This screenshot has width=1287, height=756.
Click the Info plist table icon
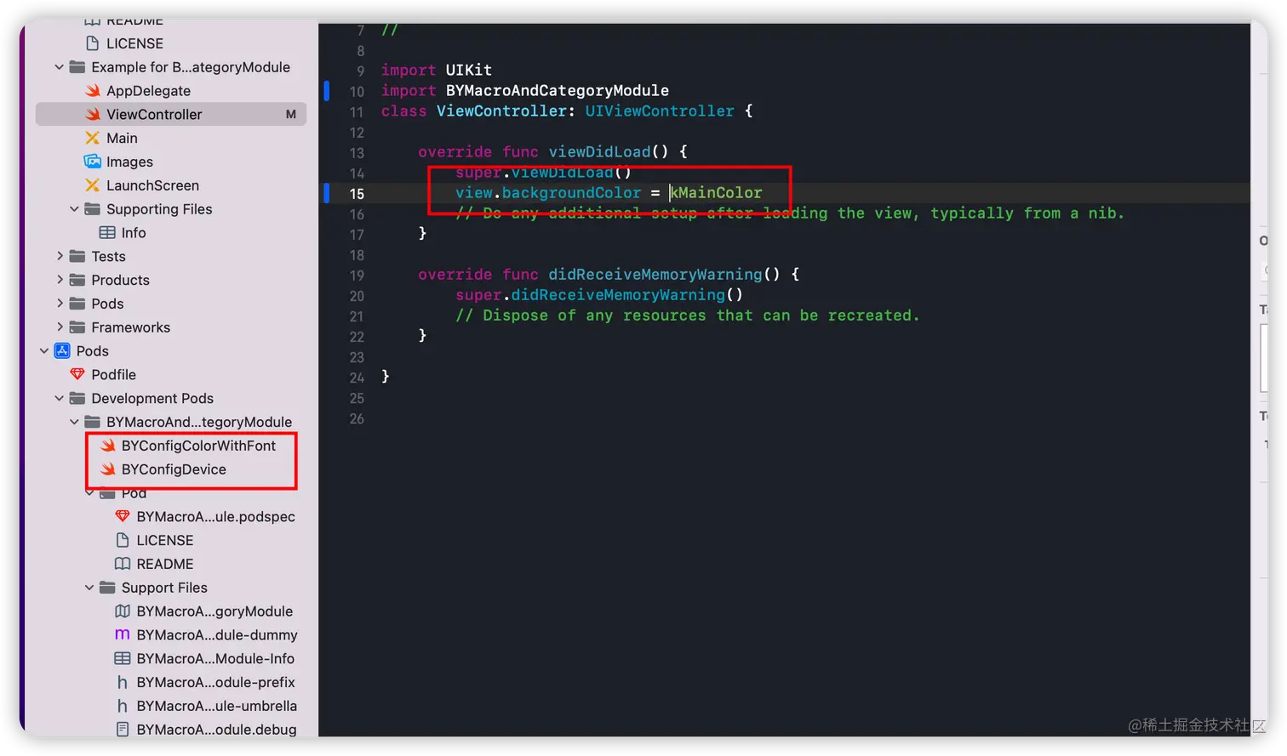pos(107,233)
